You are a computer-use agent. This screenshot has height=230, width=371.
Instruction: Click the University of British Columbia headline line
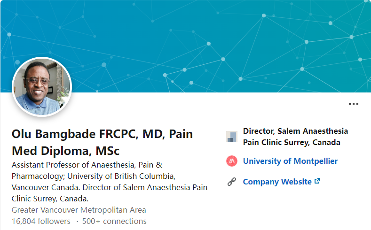(x=94, y=176)
